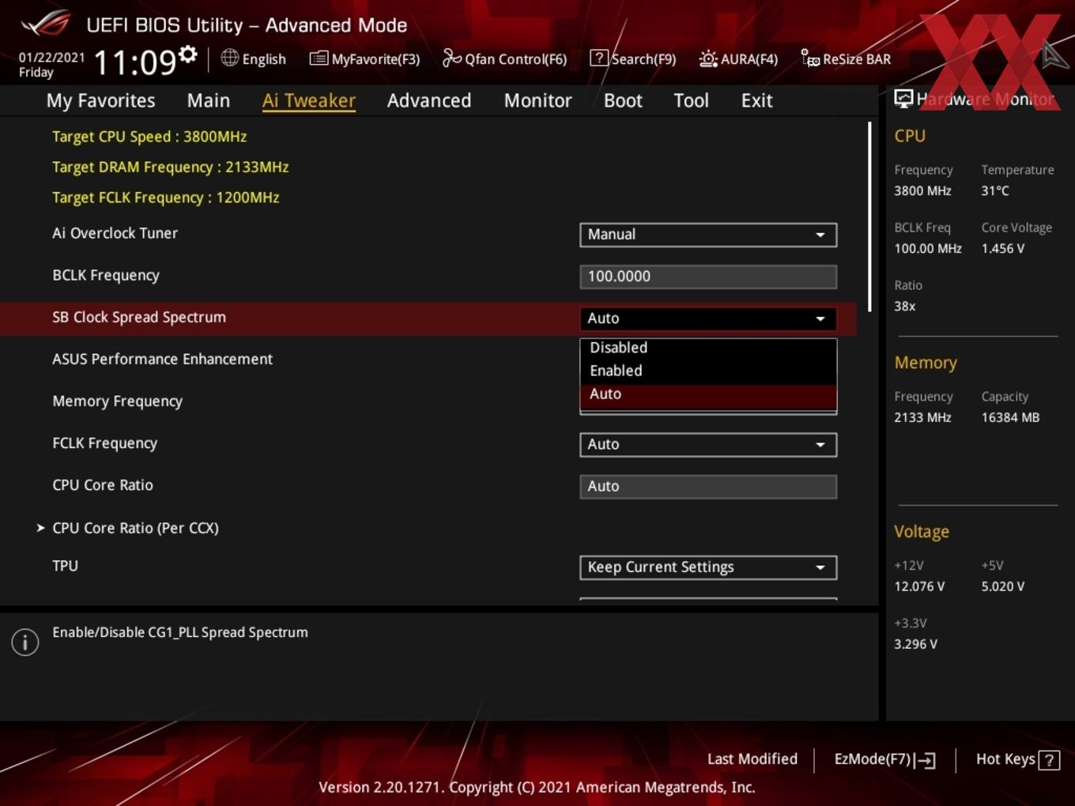Click the ReSize BAR icon
Screen dimensions: 1075x806
point(810,58)
